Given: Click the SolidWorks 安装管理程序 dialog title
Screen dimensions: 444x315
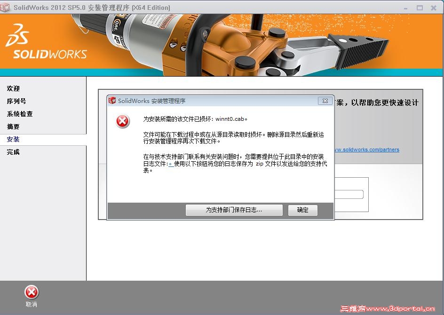Looking at the screenshot, I should pos(151,101).
